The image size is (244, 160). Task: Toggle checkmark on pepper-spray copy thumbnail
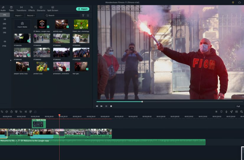[28, 69]
